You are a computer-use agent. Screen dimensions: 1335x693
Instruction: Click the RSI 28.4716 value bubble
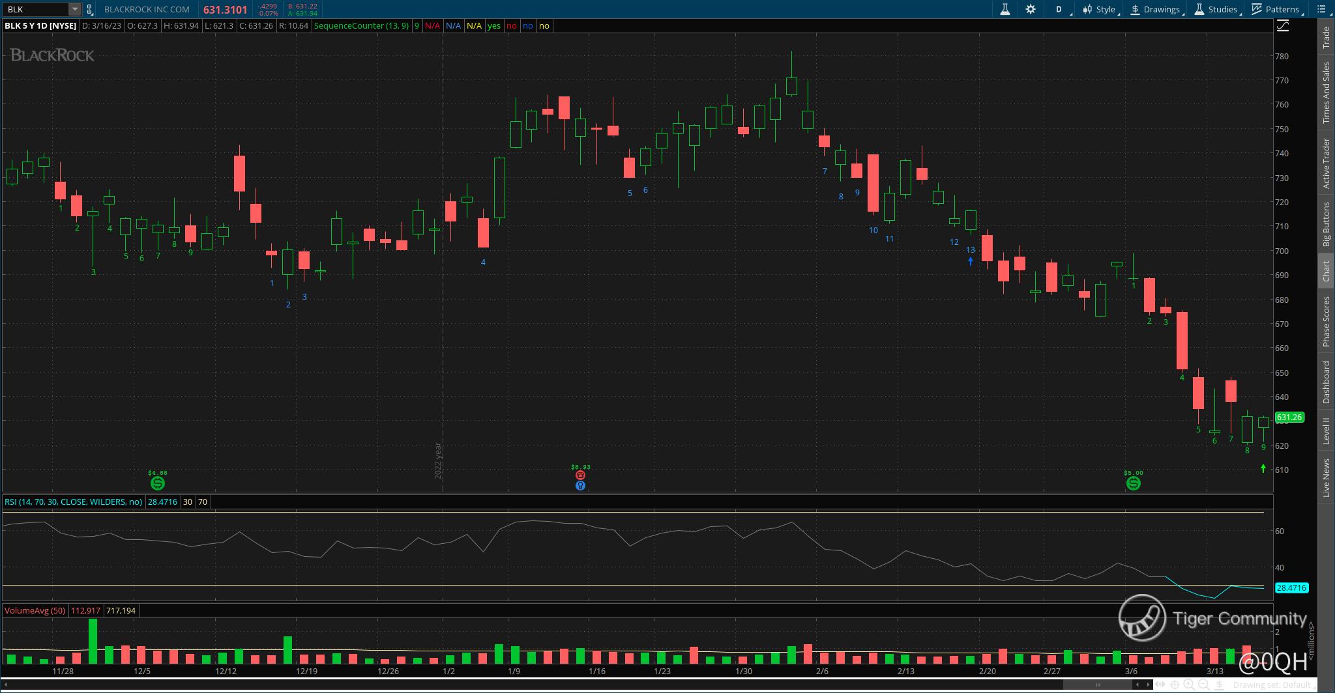click(x=1291, y=587)
